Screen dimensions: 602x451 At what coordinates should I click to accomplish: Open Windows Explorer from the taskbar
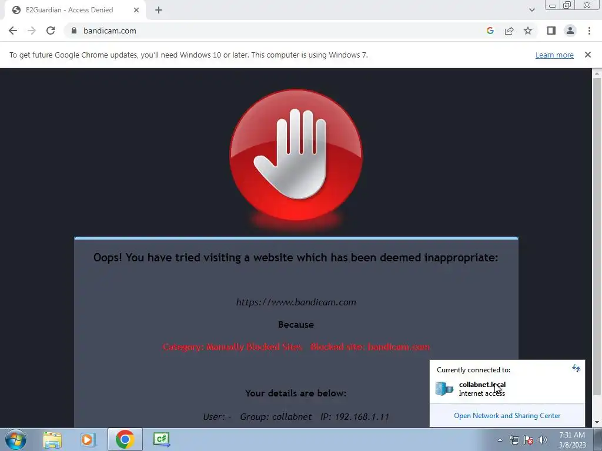pos(52,439)
